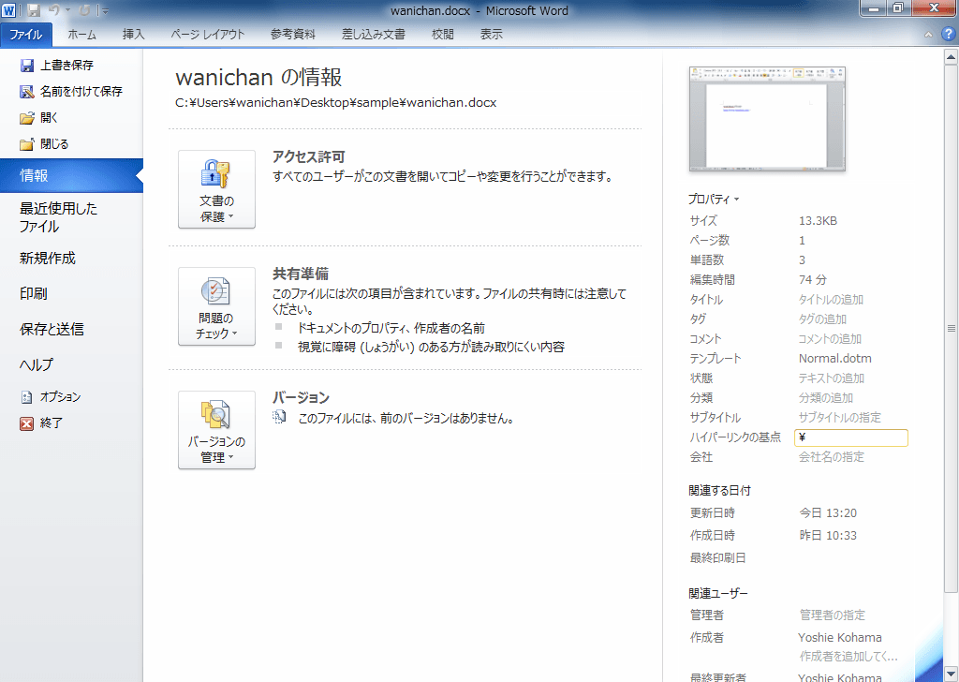The width and height of the screenshot is (959, 682).
Task: Select 情報 in the backstage menu
Action: (71, 175)
